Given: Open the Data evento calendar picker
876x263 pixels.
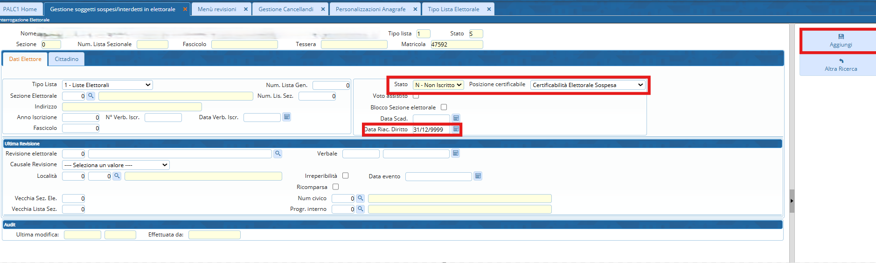Looking at the screenshot, I should click(478, 176).
